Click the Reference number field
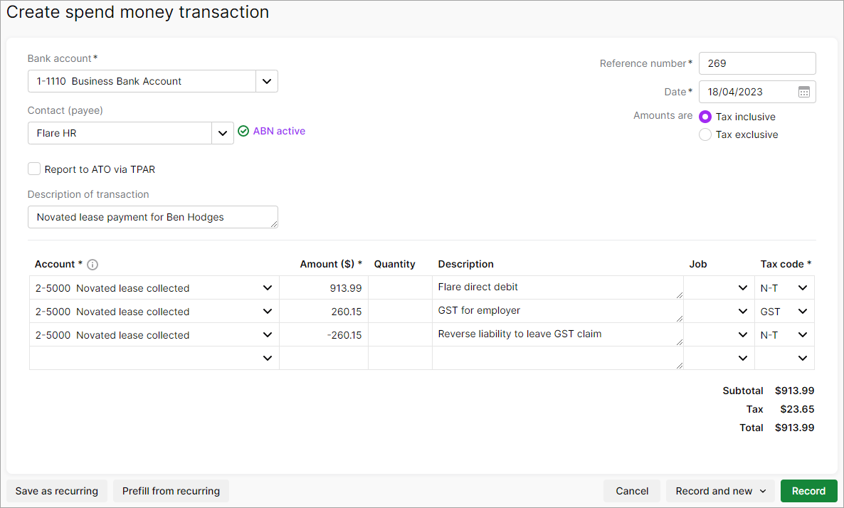The height and width of the screenshot is (508, 844). 756,63
